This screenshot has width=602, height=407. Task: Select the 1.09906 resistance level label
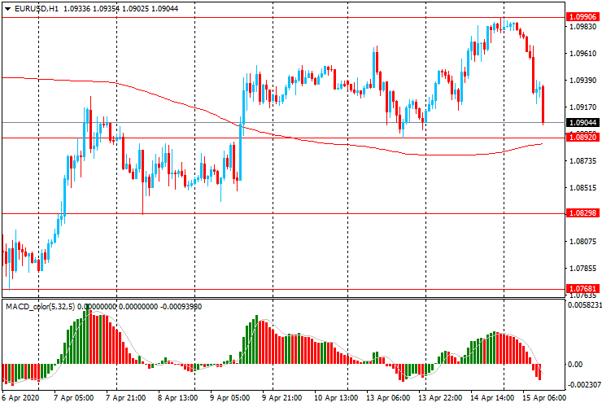(x=582, y=17)
